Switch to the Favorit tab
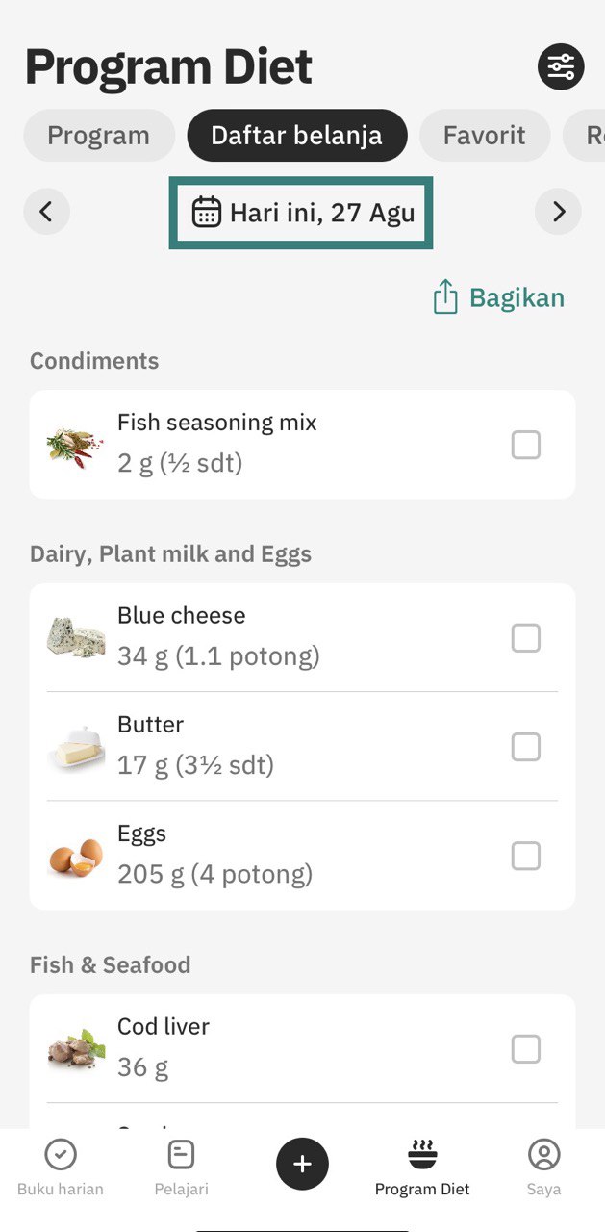 click(x=484, y=136)
